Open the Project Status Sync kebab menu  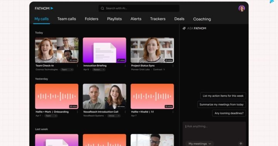point(173,66)
